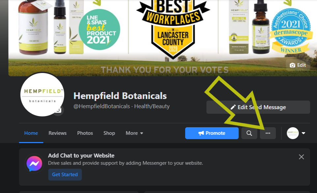Open the search magnifier on the page bar

click(x=249, y=133)
